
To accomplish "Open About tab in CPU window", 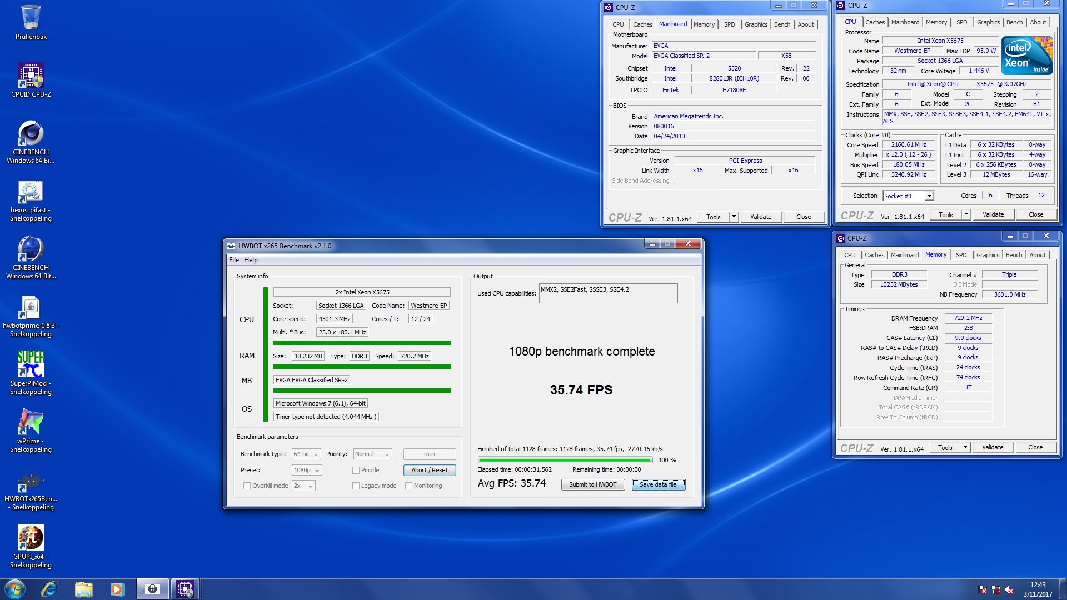I will [x=1038, y=22].
